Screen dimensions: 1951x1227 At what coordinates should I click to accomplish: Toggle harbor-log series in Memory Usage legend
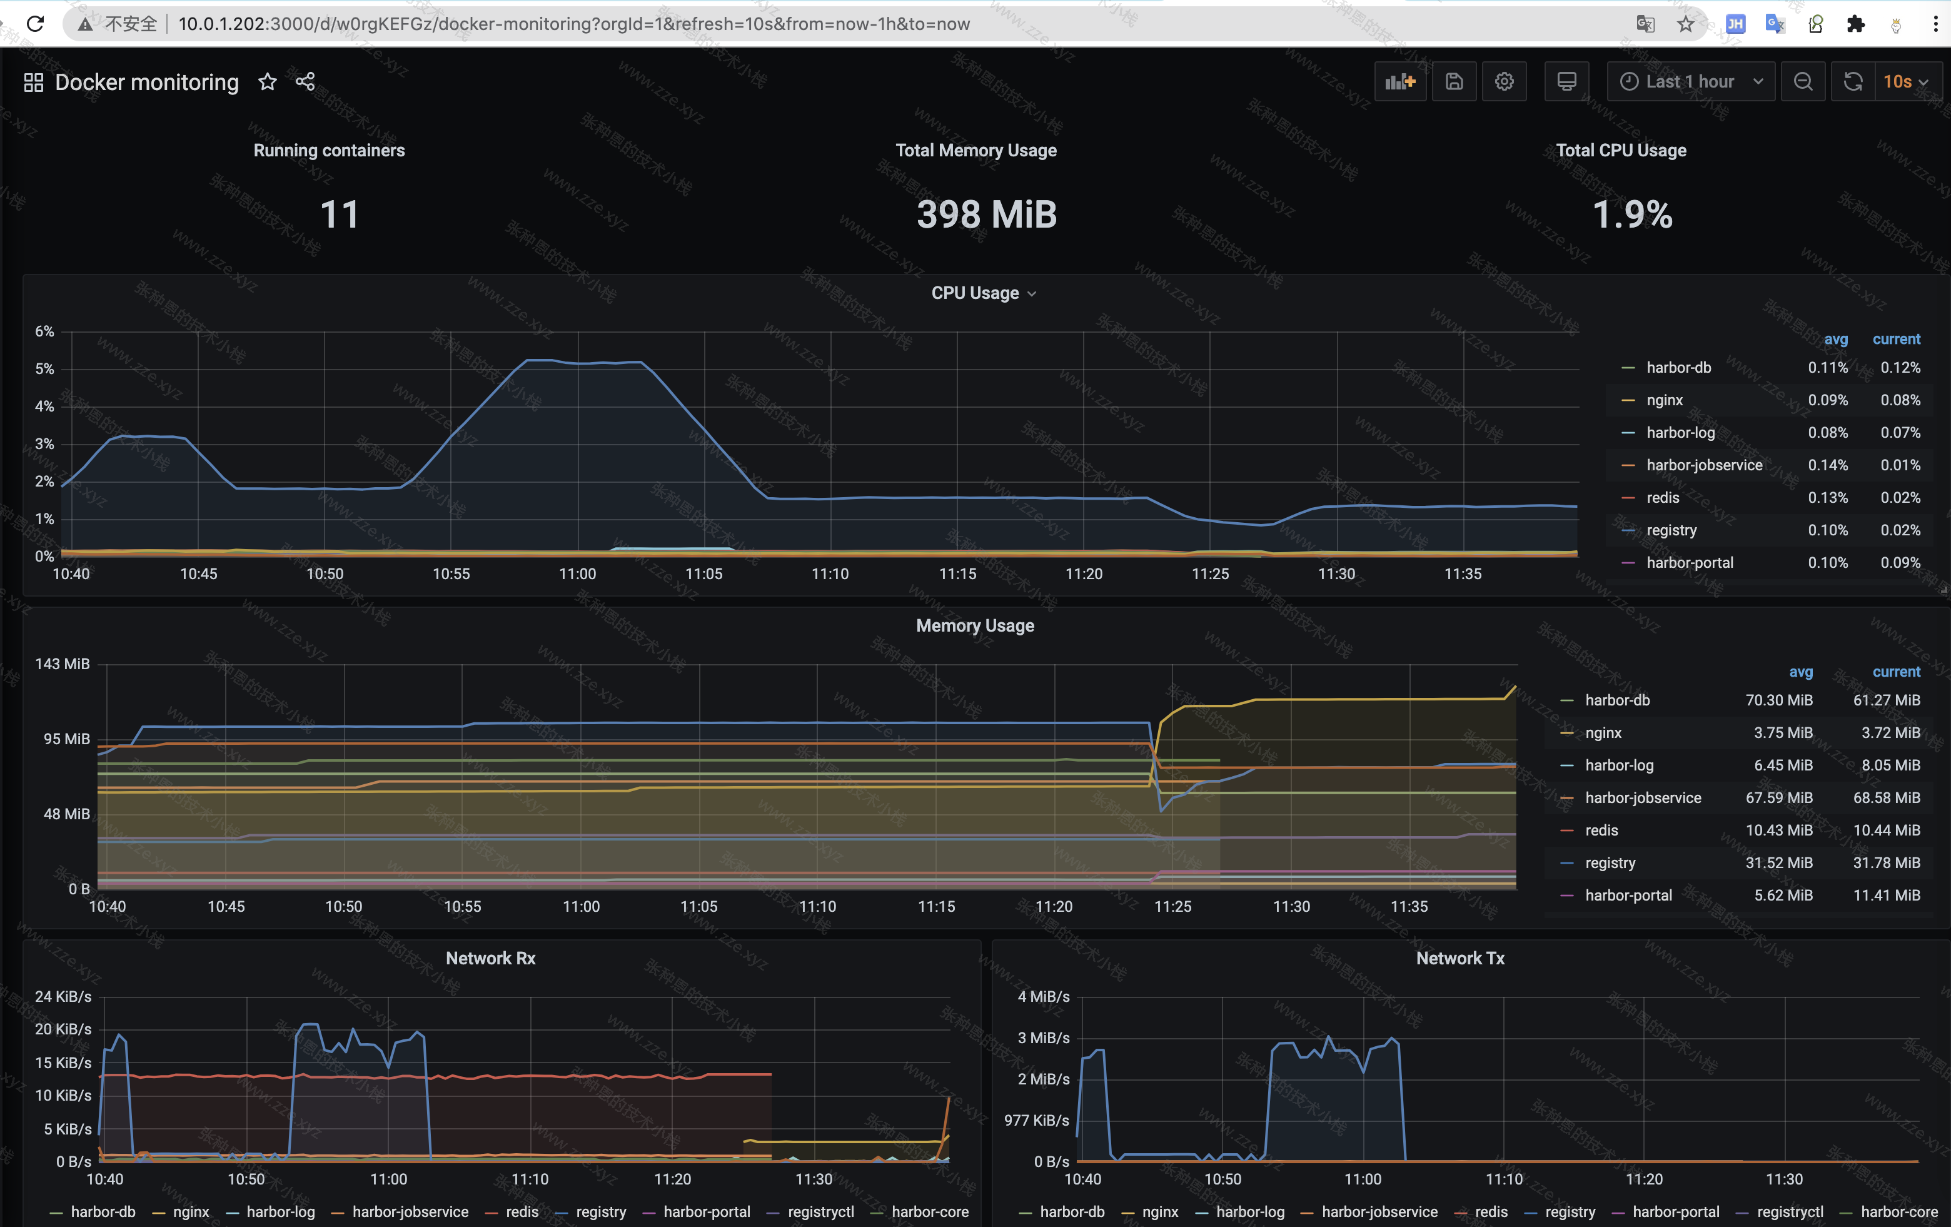[x=1619, y=765]
